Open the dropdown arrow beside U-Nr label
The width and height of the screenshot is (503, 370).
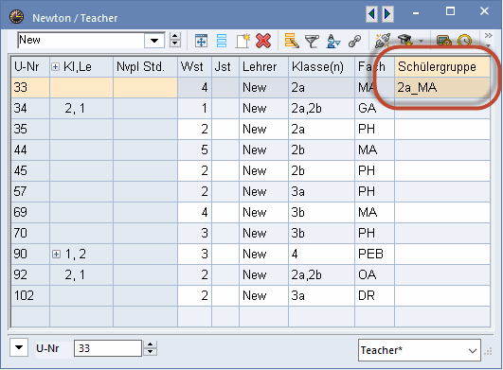tap(19, 347)
